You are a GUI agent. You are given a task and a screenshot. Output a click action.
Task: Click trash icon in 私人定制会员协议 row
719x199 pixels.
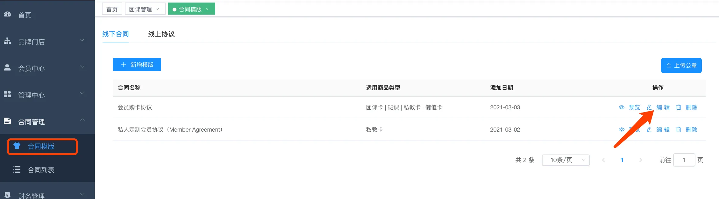(679, 130)
